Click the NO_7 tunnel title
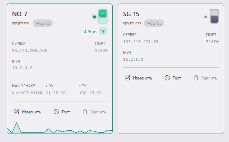Screen dimensions: 229x142 click(20, 14)
